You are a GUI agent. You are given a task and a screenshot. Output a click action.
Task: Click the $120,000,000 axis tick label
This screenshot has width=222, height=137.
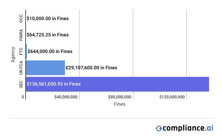click(x=172, y=97)
